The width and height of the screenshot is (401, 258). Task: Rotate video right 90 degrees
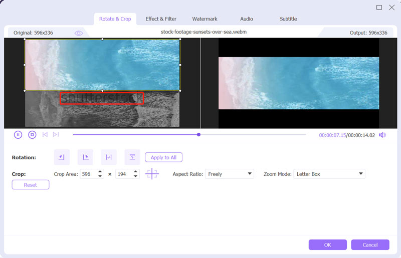click(x=85, y=157)
